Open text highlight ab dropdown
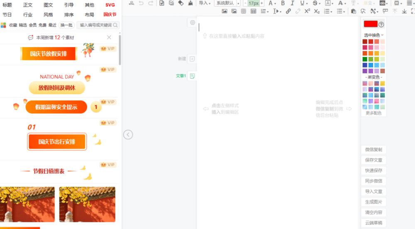The height and width of the screenshot is (229, 415). click(383, 3)
